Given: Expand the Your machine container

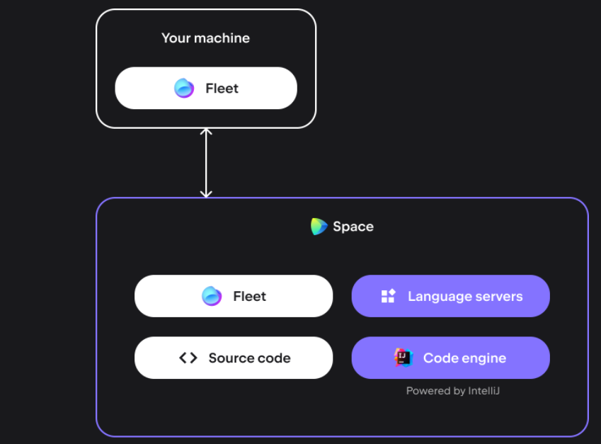Looking at the screenshot, I should pos(206,68).
